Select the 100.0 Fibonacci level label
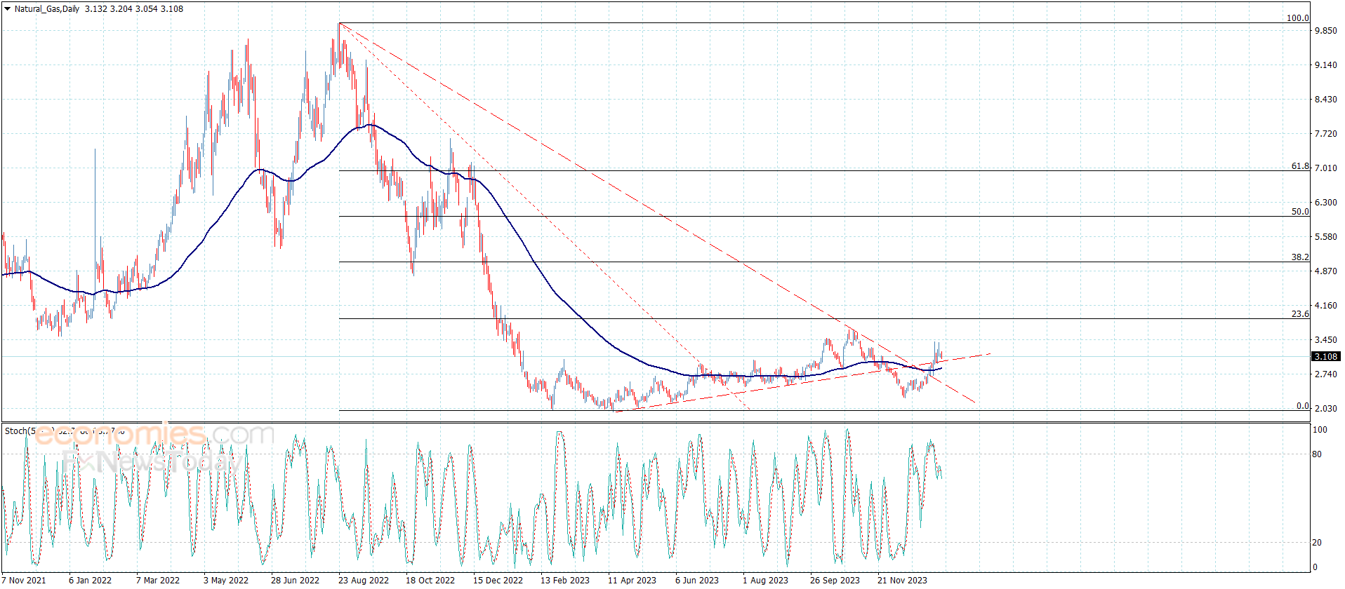Image resolution: width=1345 pixels, height=589 pixels. [1297, 18]
